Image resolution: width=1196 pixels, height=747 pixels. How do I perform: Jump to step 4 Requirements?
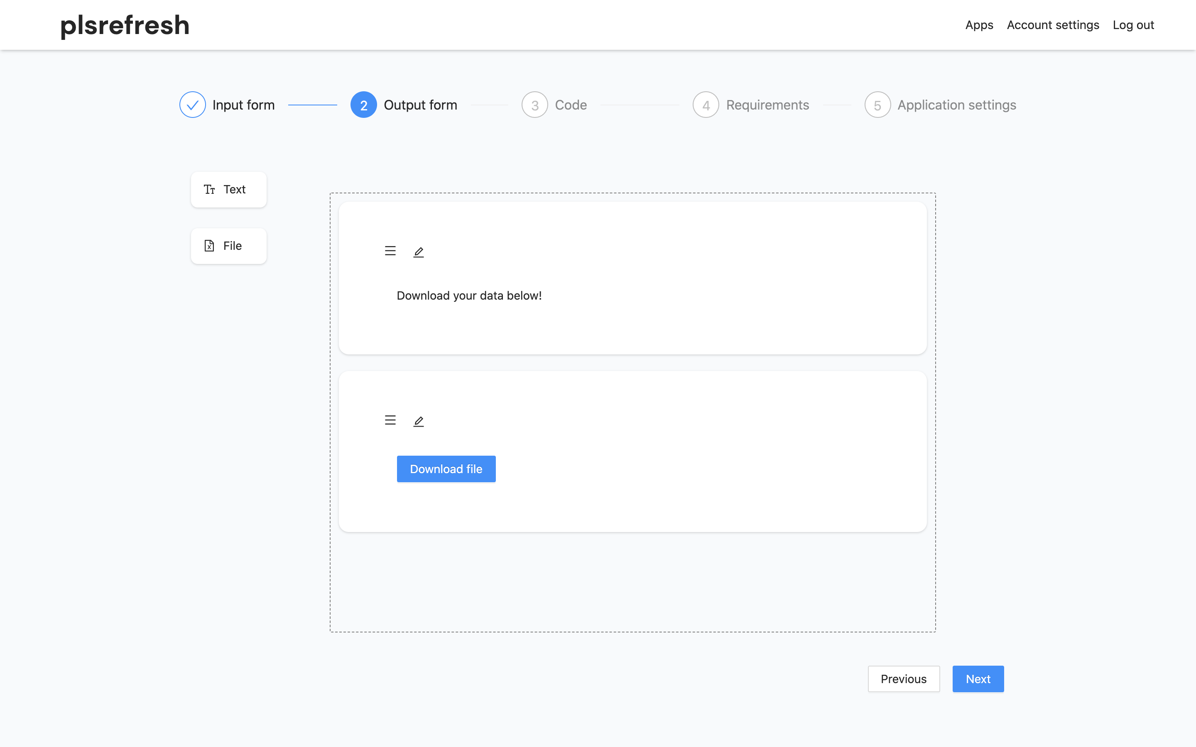point(767,105)
